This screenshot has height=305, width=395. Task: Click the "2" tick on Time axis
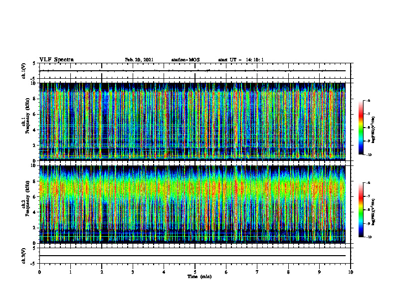click(x=102, y=272)
